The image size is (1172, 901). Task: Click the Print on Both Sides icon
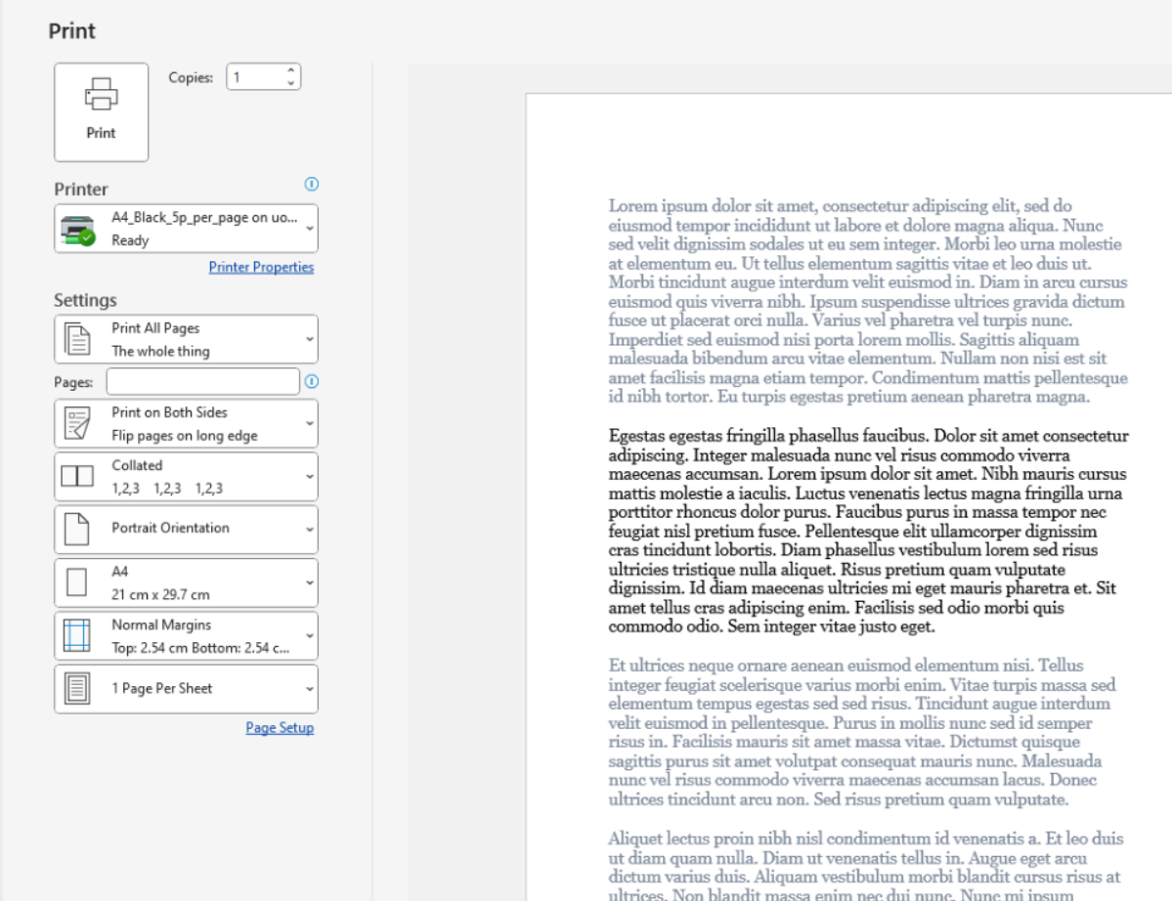tap(76, 424)
